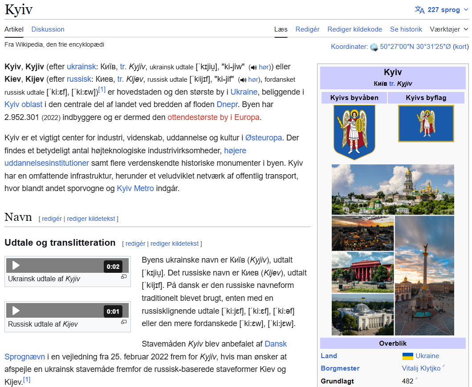Click the tr. link in the infobox title

(x=392, y=84)
